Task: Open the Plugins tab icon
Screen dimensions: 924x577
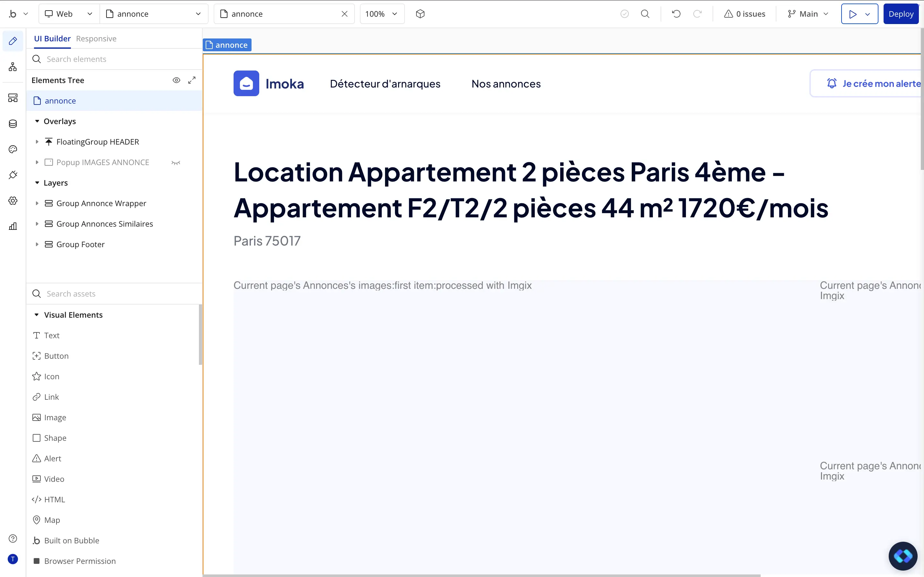Action: (x=13, y=175)
